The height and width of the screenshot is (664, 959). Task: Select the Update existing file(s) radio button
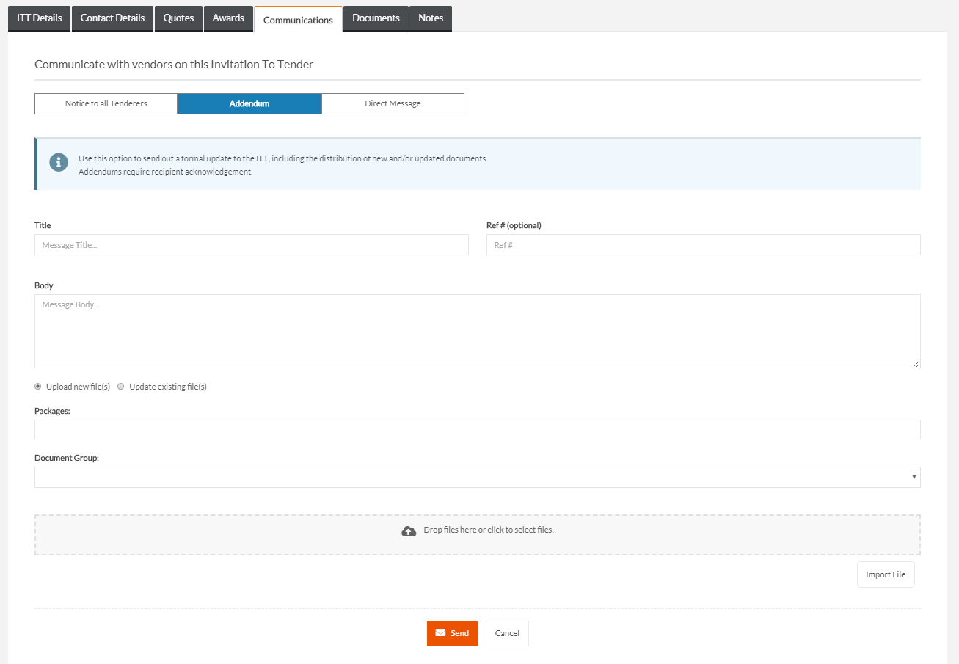121,387
